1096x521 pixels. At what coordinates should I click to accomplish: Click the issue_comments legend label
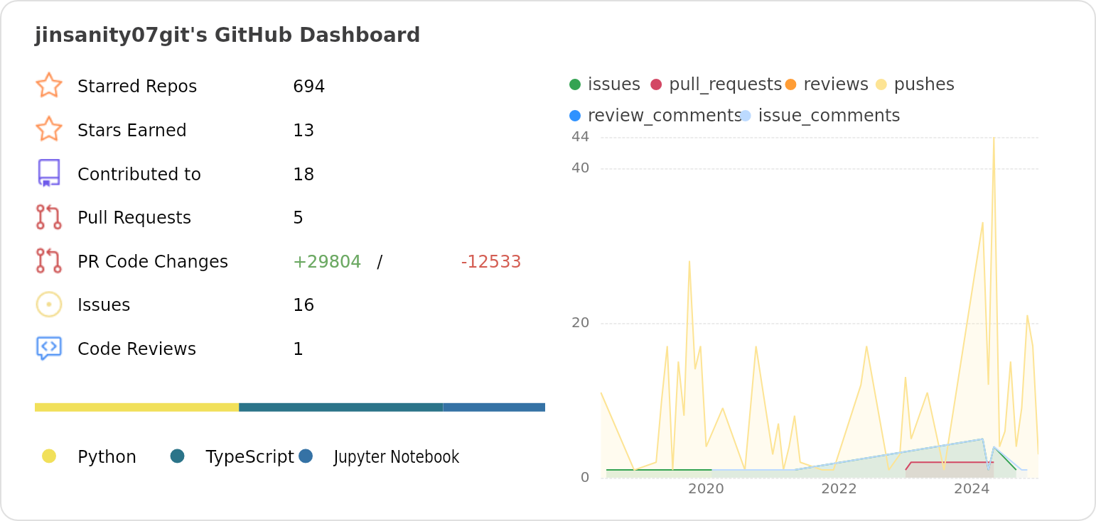(x=829, y=116)
